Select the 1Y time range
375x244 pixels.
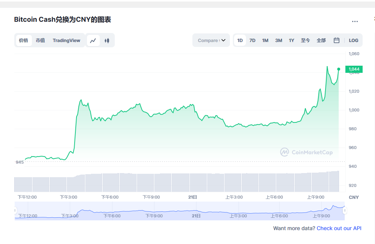[x=291, y=41]
